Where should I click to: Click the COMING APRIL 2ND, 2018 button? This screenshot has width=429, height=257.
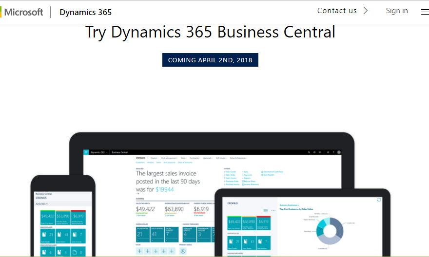pyautogui.click(x=210, y=60)
